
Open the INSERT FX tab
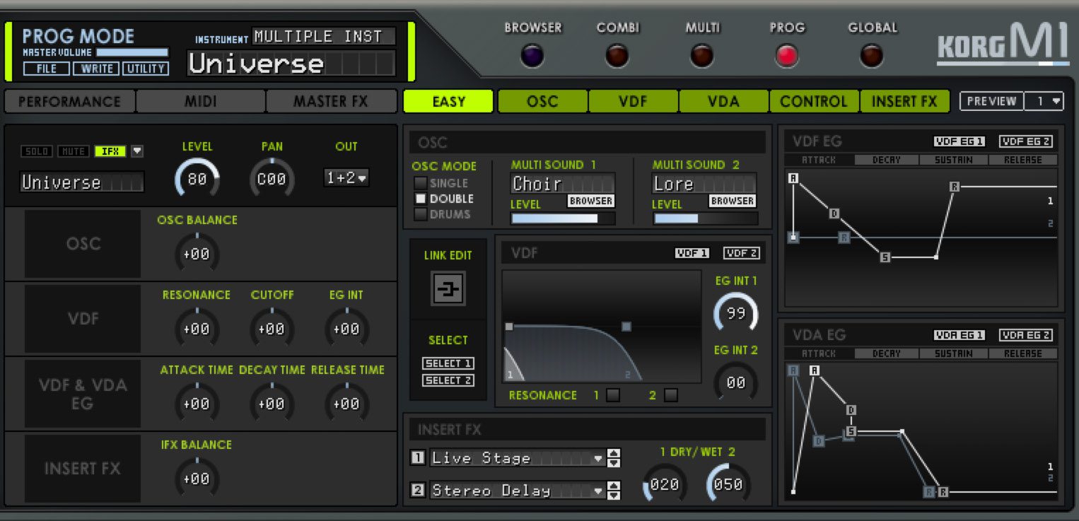(904, 101)
